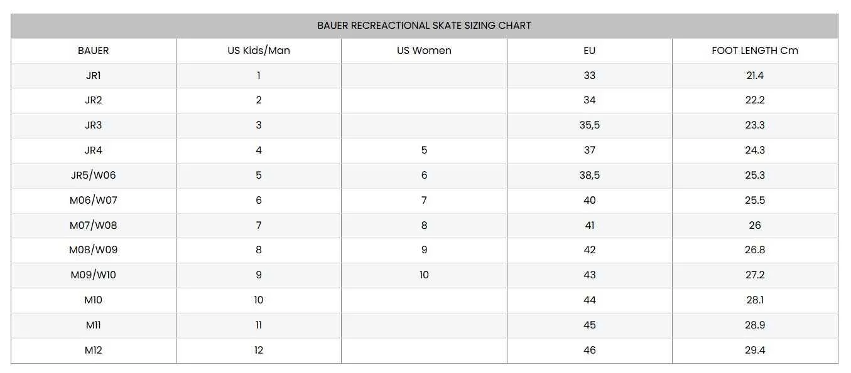Select foot length 24.3 cell

pos(755,150)
